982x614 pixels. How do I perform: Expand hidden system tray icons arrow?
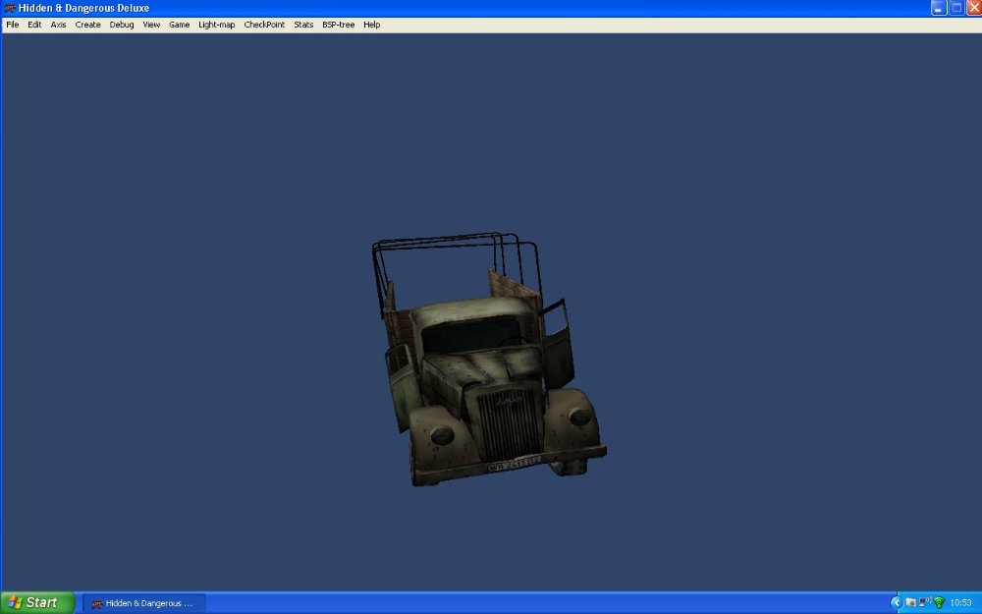(896, 603)
